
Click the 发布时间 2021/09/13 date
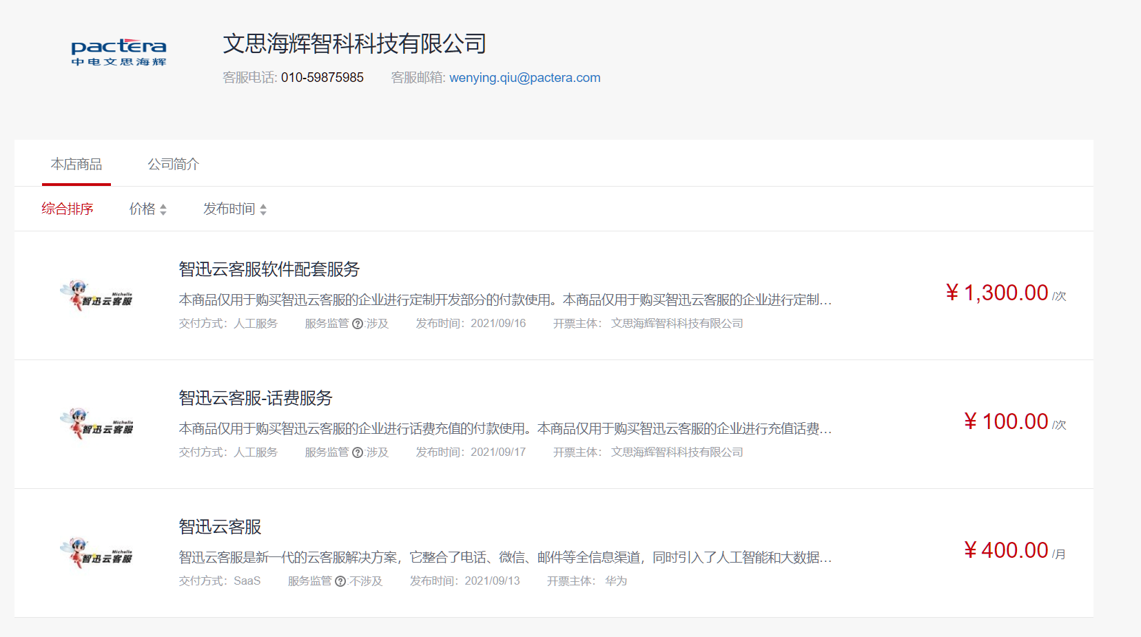(x=465, y=581)
